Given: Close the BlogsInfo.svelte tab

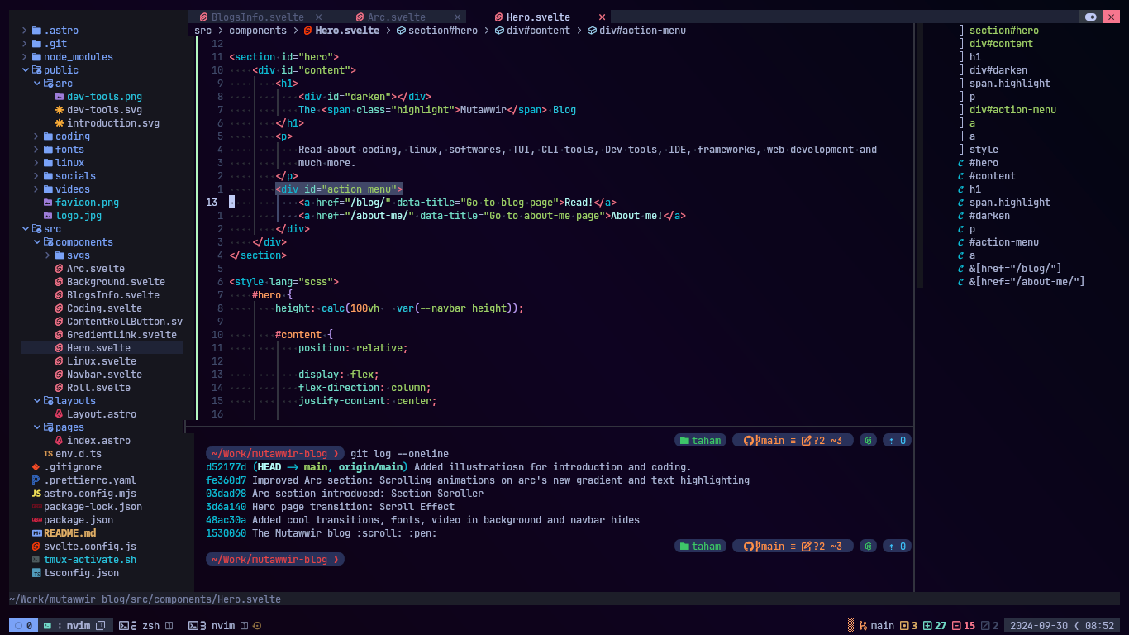Looking at the screenshot, I should pos(319,17).
